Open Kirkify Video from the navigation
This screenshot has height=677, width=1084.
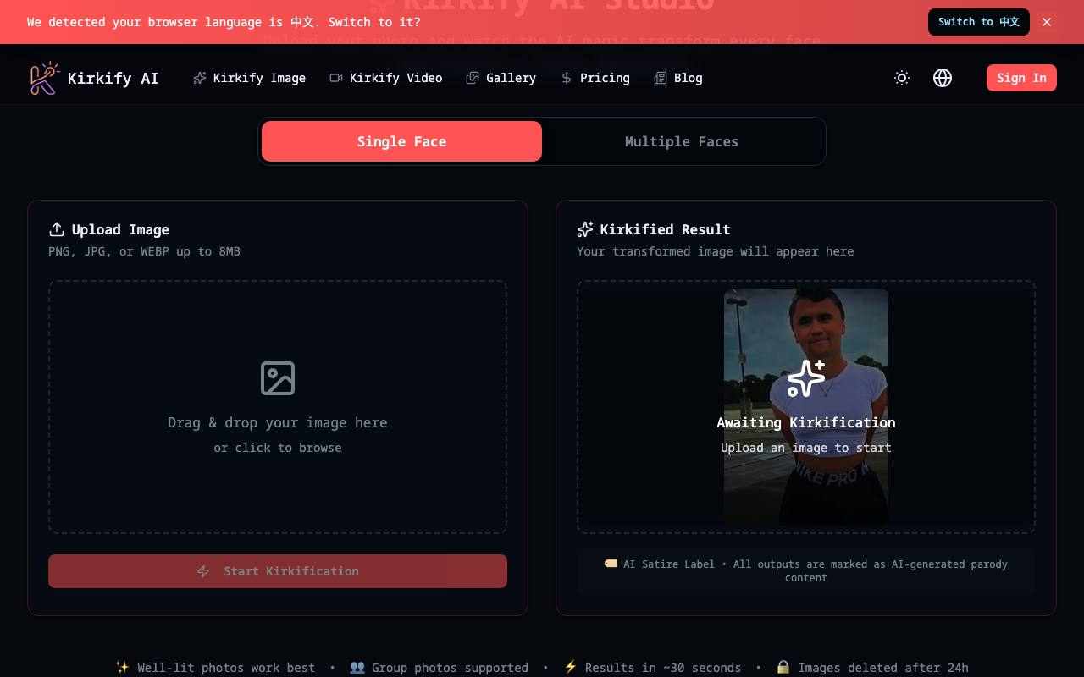(x=386, y=78)
